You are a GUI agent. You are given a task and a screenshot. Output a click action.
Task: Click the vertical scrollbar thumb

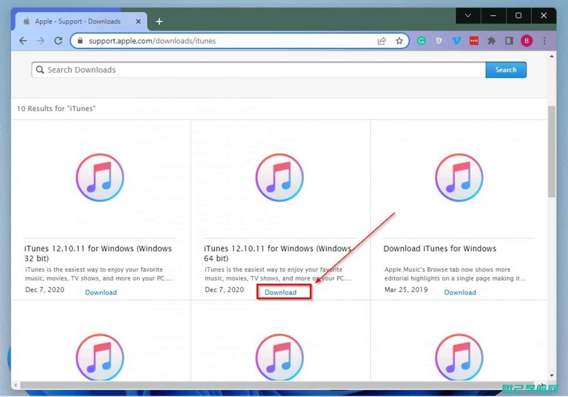tap(551, 152)
